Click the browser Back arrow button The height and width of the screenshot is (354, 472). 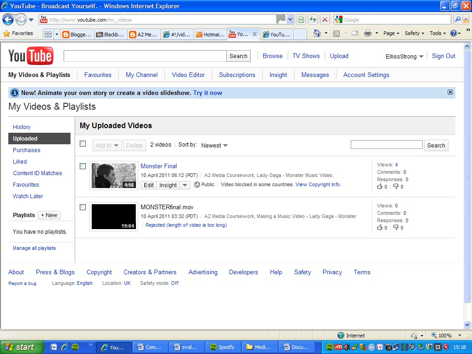coord(8,20)
